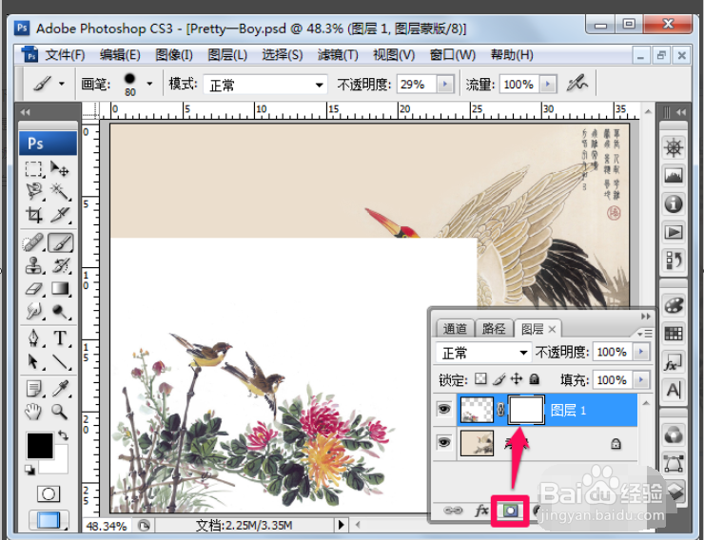Toggle lock all padlock icon

click(x=534, y=379)
